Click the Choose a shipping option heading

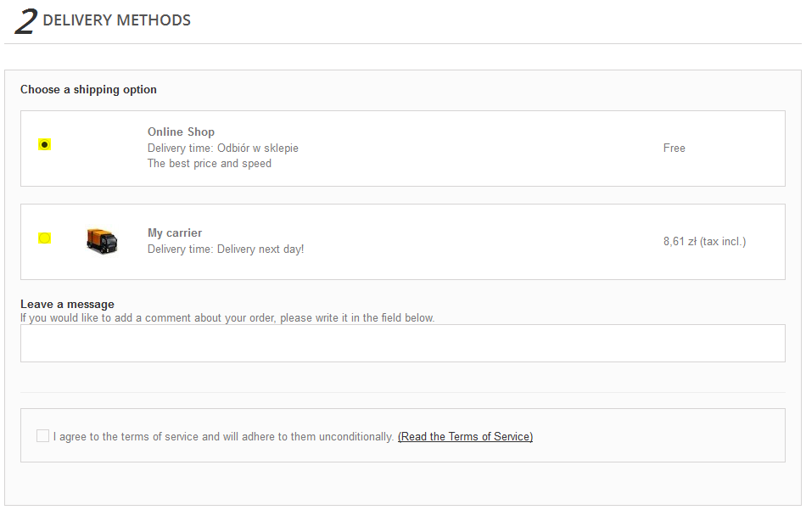point(88,89)
